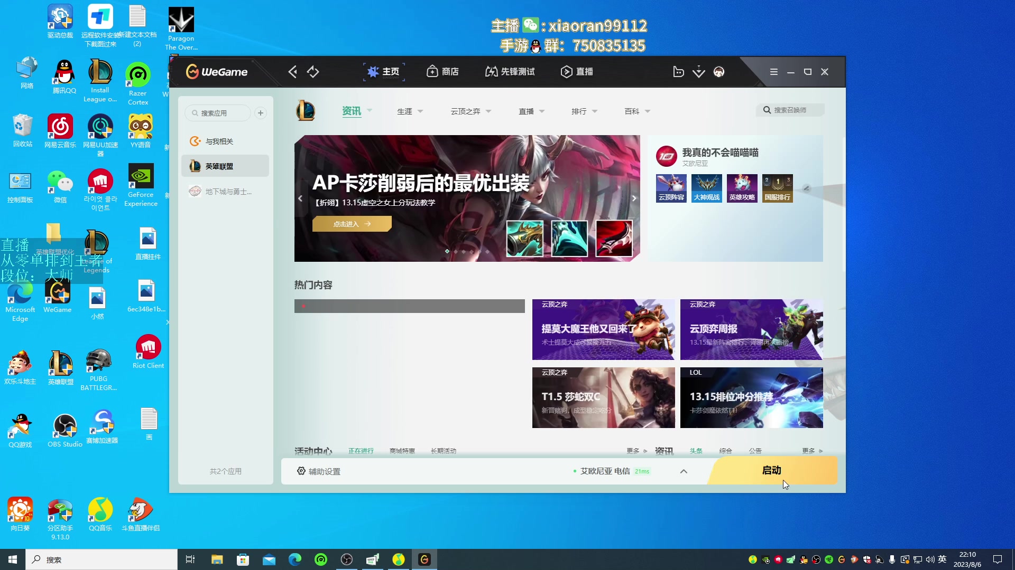1015x570 pixels.
Task: Open the WeGame download manager icon
Action: [x=698, y=72]
